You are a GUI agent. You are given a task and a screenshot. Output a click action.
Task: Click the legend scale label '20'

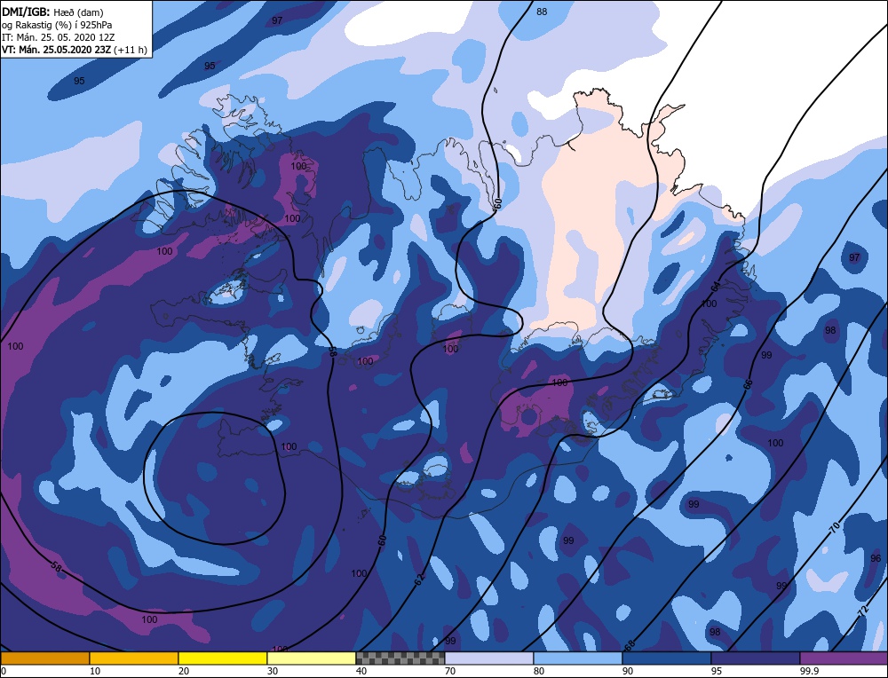(184, 671)
